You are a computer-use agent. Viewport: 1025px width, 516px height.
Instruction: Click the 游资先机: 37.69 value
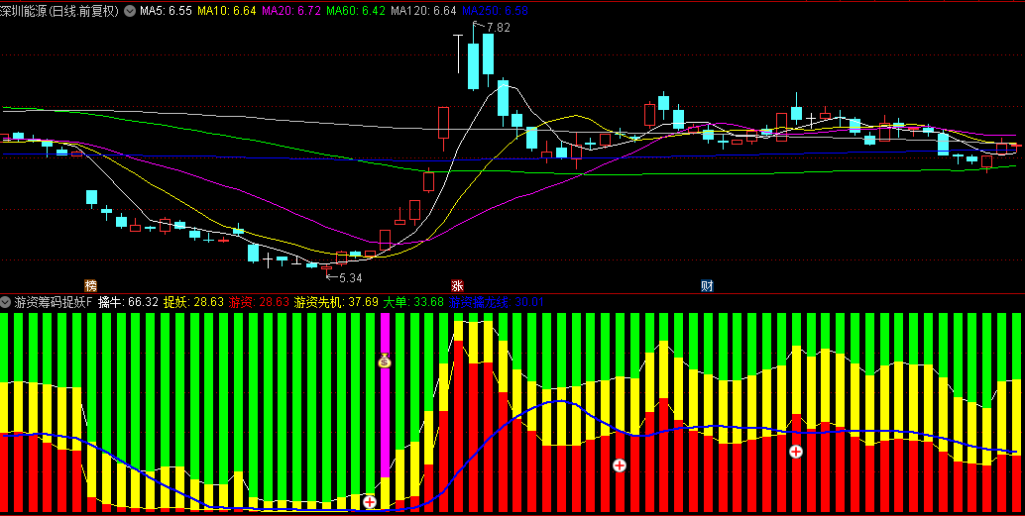tap(336, 302)
